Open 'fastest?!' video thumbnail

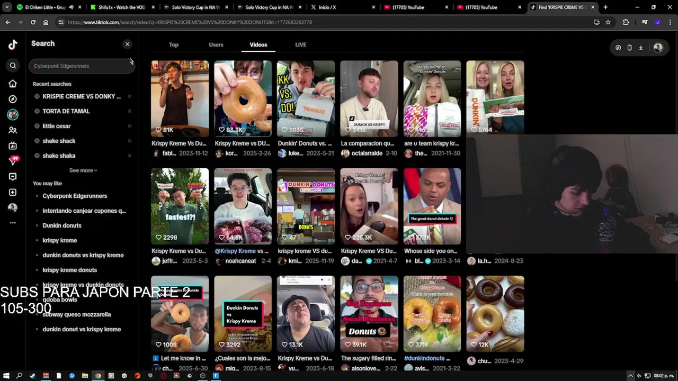pyautogui.click(x=180, y=206)
